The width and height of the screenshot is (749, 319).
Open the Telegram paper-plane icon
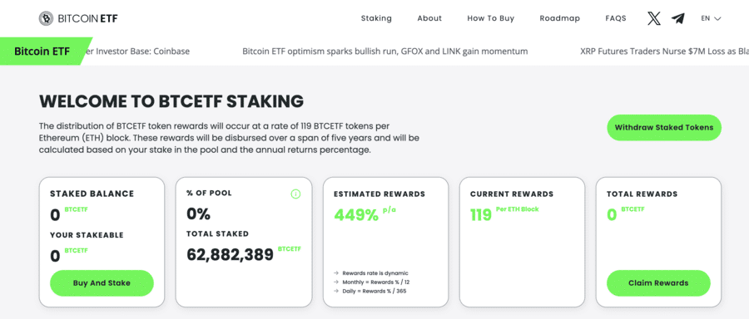click(x=677, y=18)
